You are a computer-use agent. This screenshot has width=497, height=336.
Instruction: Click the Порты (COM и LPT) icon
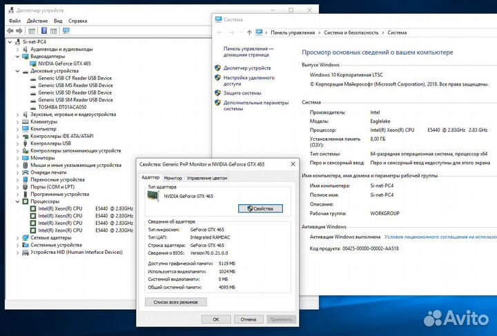(x=26, y=187)
